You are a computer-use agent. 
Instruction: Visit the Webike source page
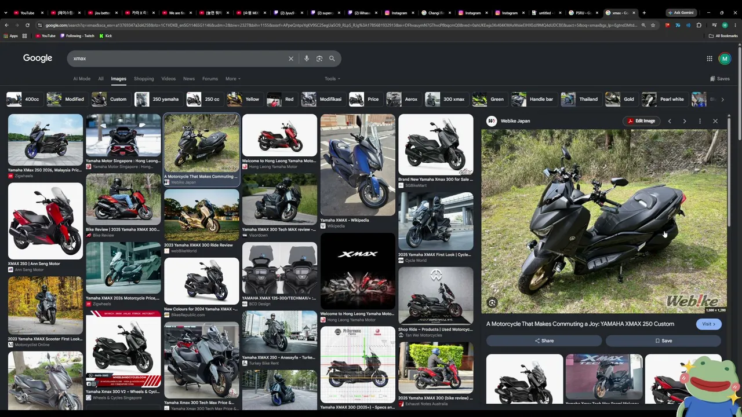pyautogui.click(x=709, y=324)
